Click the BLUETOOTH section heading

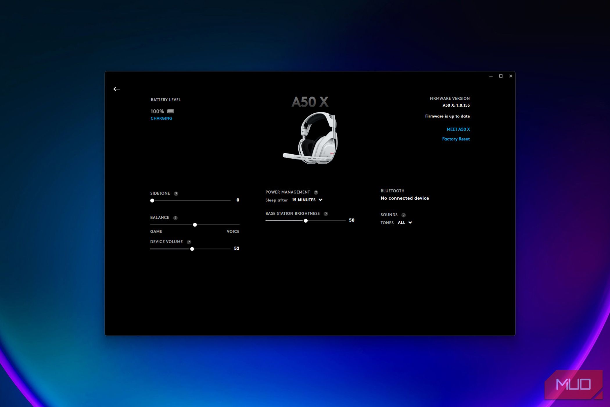(392, 191)
